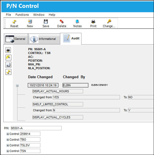The width and height of the screenshot is (154, 155).
Task: Expand Control 259914 node
Action: [8, 134]
